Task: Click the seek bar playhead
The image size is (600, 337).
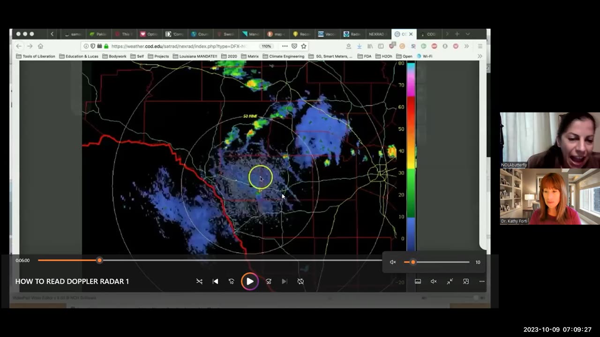Action: tap(99, 260)
